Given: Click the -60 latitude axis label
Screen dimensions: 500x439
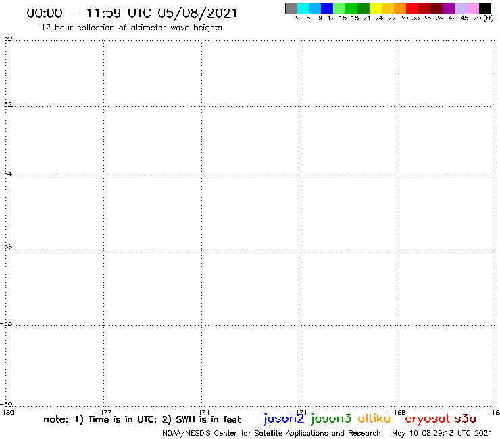Looking at the screenshot, I should 6,405.
